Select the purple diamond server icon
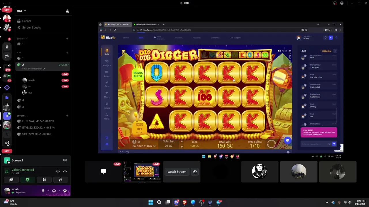Viewport: 369px width, 207px height. 7,88
